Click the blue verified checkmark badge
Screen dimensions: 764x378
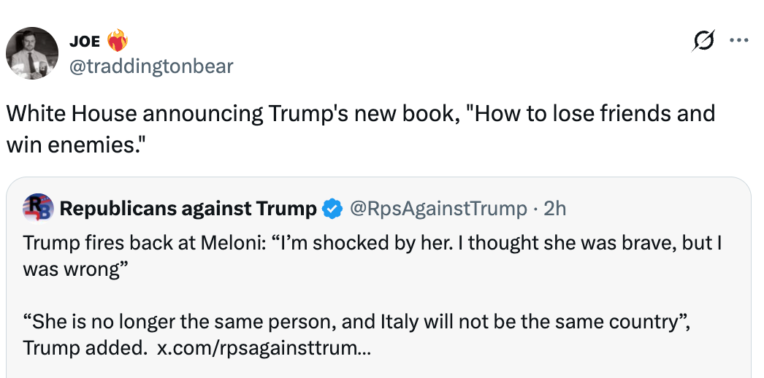pyautogui.click(x=332, y=209)
